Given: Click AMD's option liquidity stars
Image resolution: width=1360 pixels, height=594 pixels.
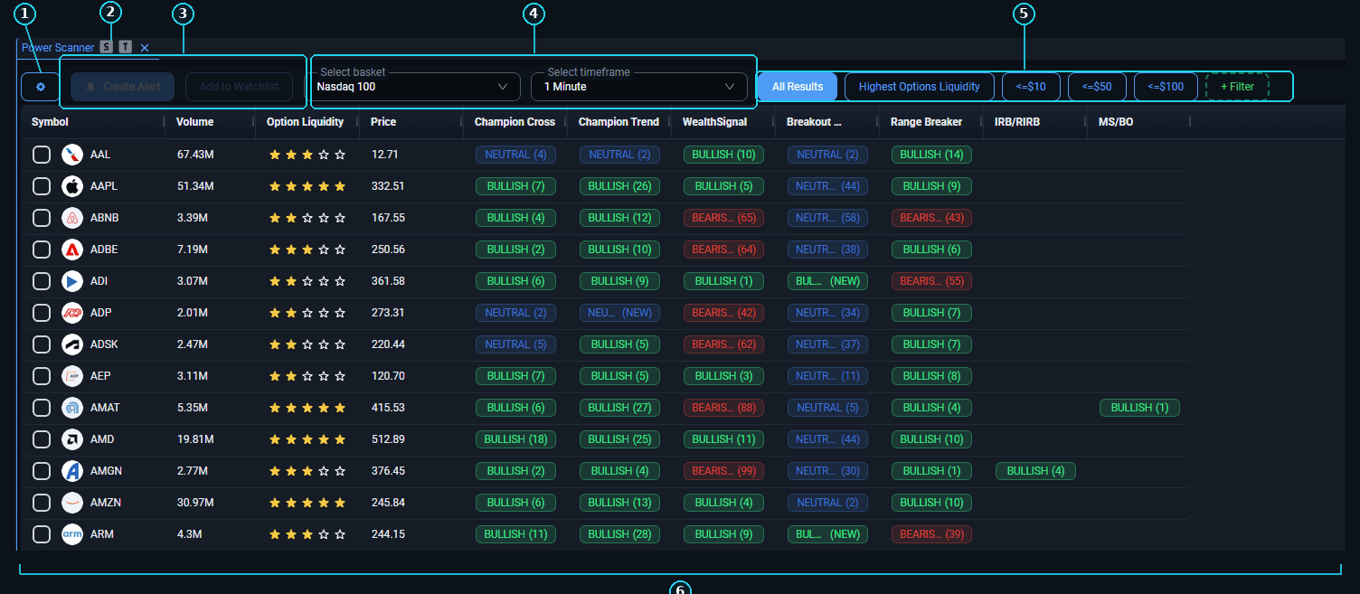Looking at the screenshot, I should pyautogui.click(x=307, y=439).
